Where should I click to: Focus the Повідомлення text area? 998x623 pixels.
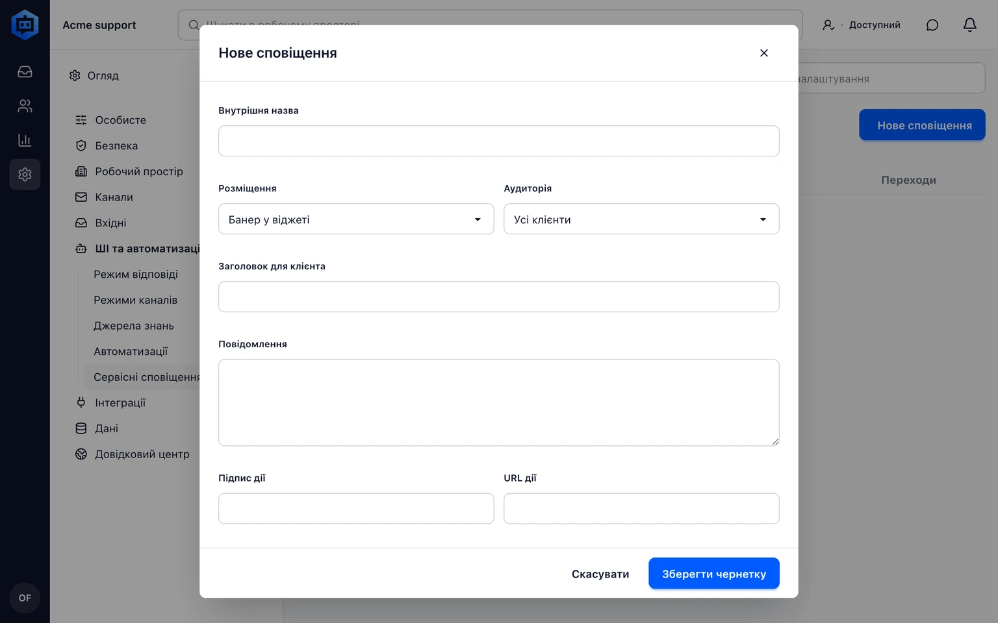[x=499, y=402]
